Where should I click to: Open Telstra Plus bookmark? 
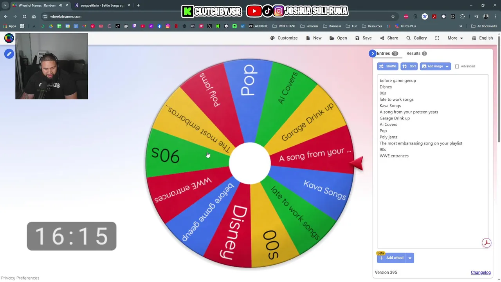[405, 26]
